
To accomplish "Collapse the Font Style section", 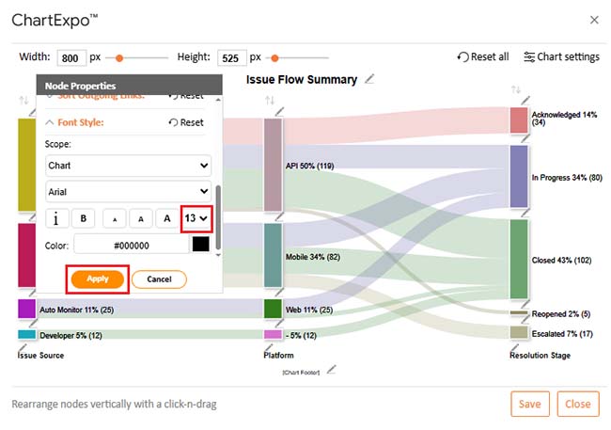I will (x=50, y=122).
